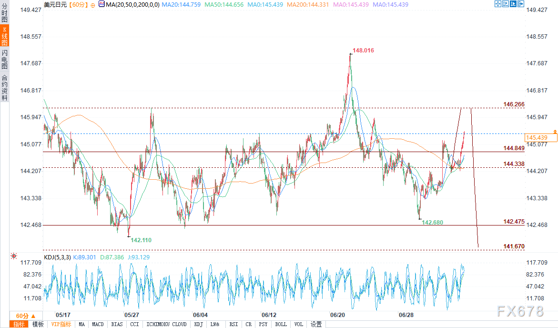The image size is (558, 328).
Task: Click the crosshair cursor icon
Action: point(498,4)
